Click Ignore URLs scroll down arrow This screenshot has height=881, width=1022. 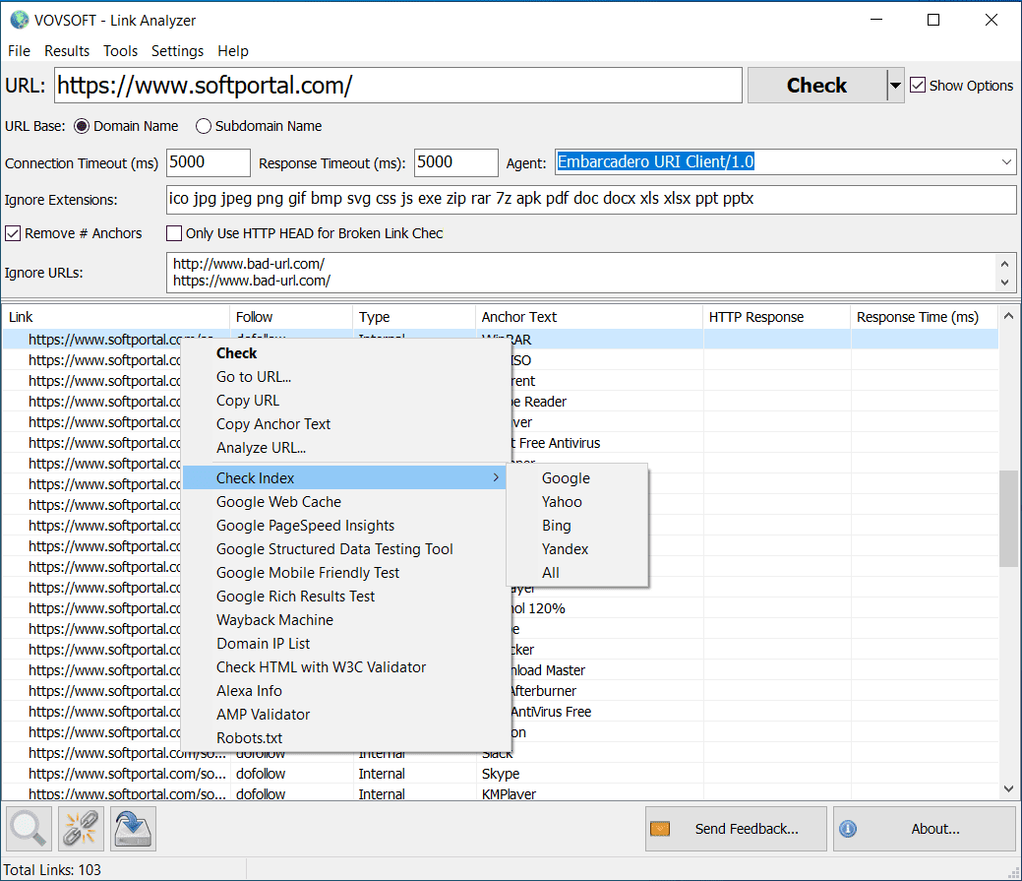coord(1005,283)
